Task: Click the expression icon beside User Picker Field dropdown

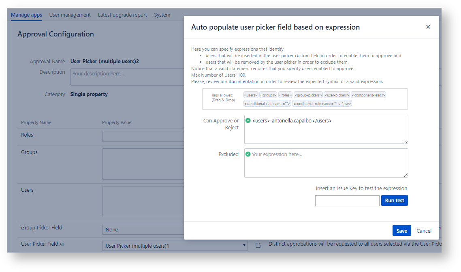Action: point(258,245)
